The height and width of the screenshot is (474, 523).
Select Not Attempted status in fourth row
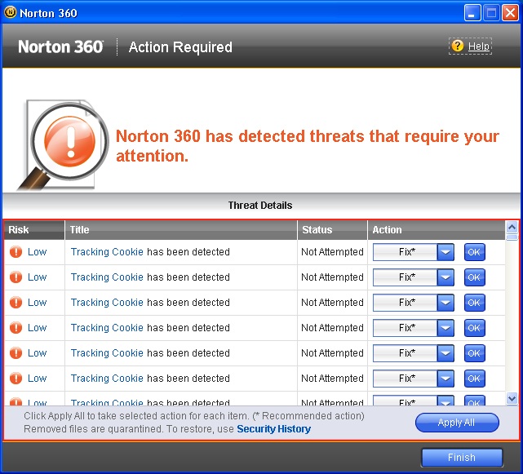pos(332,328)
